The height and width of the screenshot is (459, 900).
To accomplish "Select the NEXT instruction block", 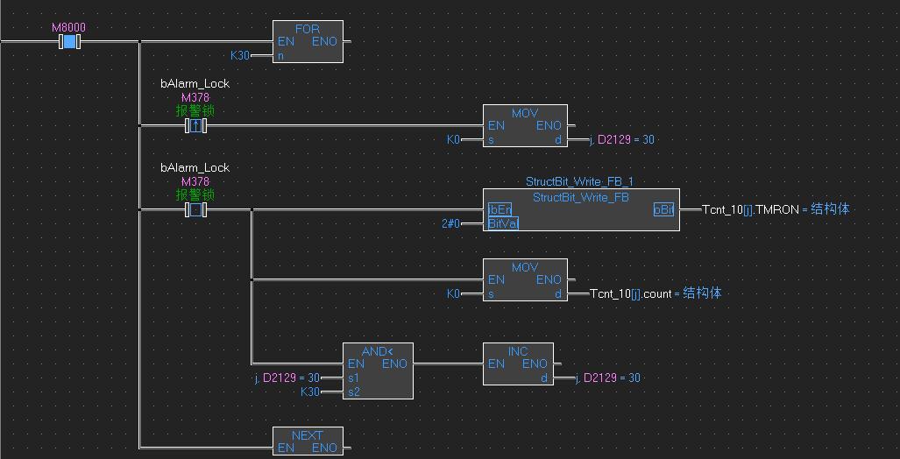I will pos(308,441).
